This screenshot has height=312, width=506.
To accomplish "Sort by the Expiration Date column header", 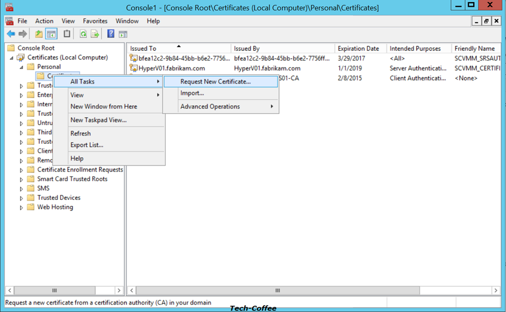I will tap(361, 48).
